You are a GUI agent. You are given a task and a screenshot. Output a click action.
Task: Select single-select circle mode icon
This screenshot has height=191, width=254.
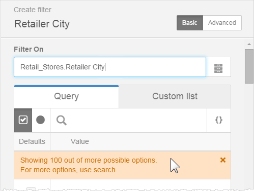pyautogui.click(x=41, y=120)
